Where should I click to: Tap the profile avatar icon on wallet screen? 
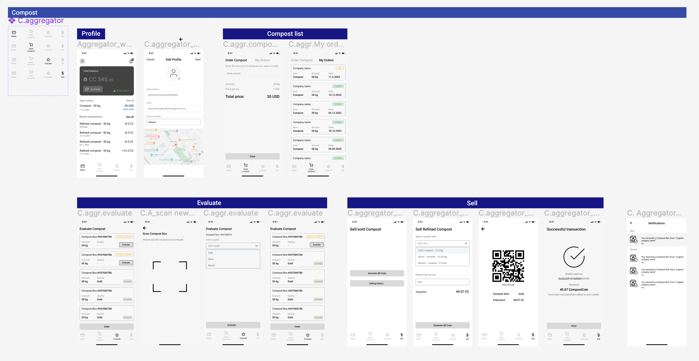point(82,61)
